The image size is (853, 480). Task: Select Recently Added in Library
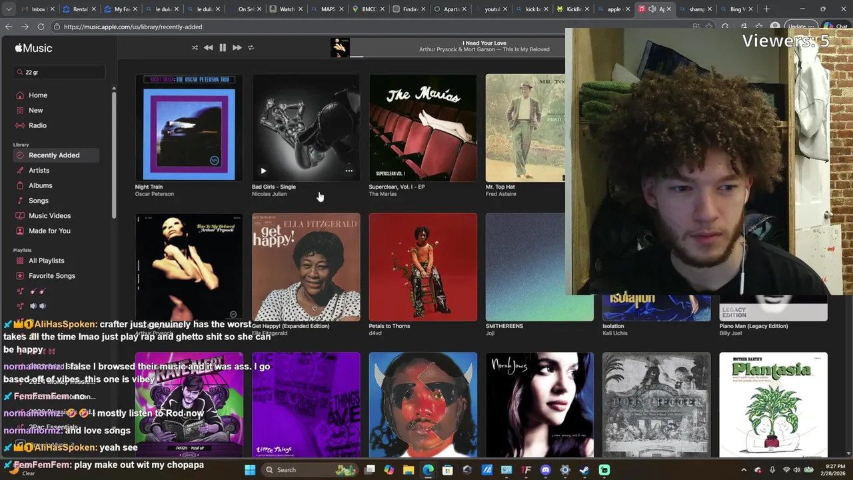click(56, 155)
